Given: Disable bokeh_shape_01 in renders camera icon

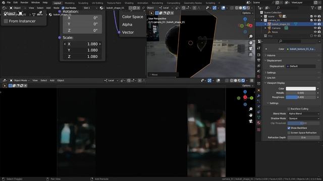Looking at the screenshot, I should pos(319,24).
